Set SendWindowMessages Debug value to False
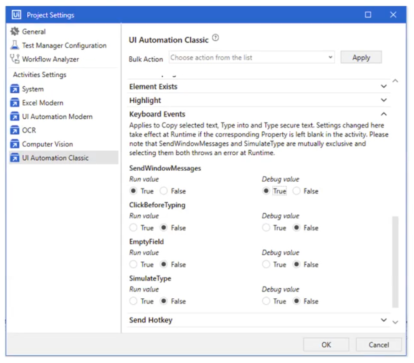This screenshot has height=363, width=414. pyautogui.click(x=296, y=191)
